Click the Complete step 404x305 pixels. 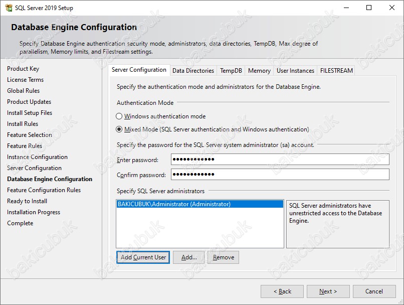[x=20, y=223]
